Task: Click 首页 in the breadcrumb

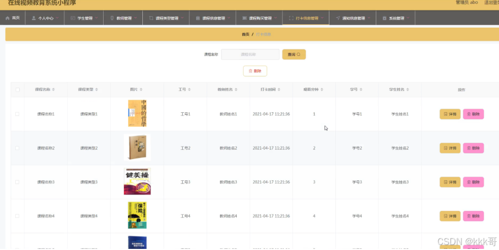Action: [x=245, y=34]
